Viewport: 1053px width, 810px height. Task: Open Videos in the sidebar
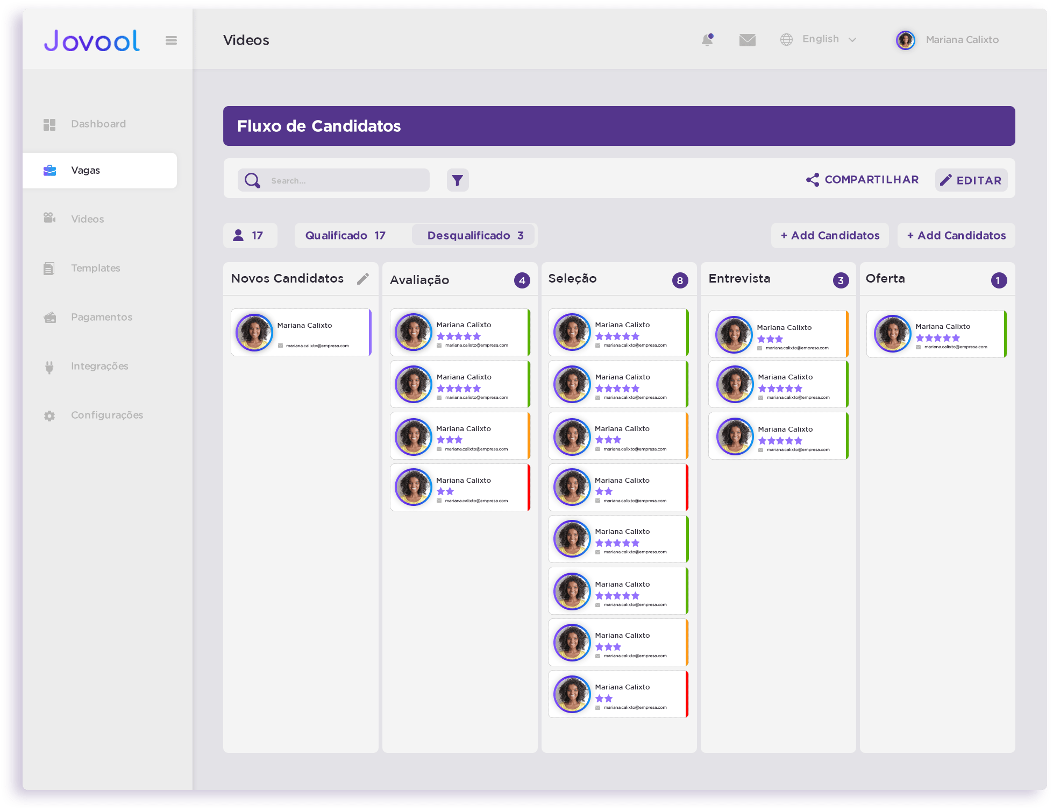87,219
